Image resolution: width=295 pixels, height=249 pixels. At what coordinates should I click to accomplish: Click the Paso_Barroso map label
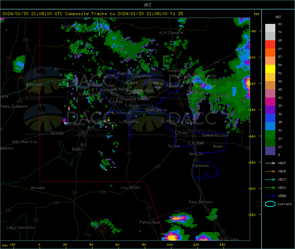click(201, 202)
